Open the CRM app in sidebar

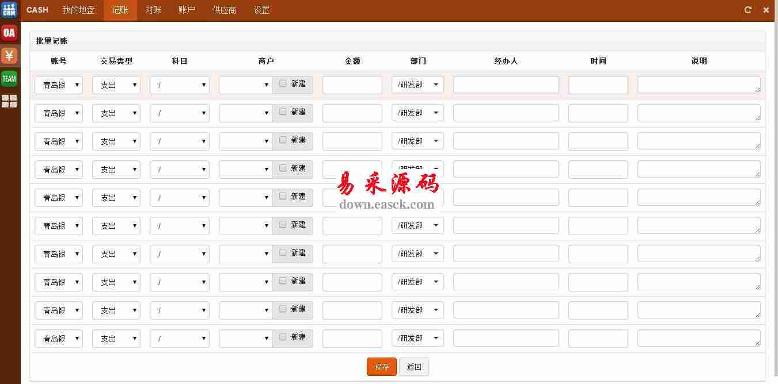[x=9, y=10]
